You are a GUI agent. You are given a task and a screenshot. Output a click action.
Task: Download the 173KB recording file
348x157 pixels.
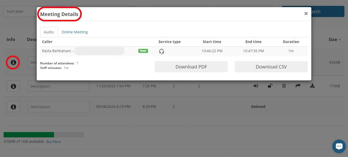pos(312,86)
